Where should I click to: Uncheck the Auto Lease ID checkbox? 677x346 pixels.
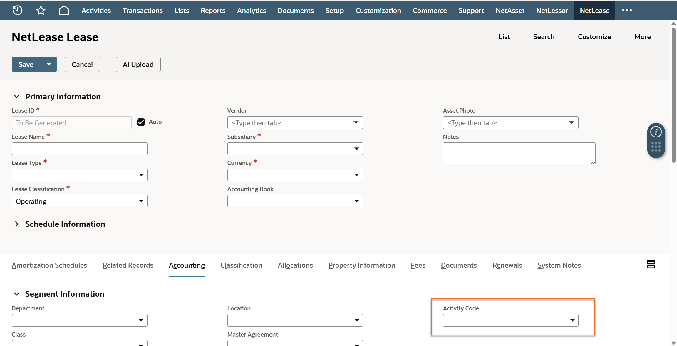[141, 122]
